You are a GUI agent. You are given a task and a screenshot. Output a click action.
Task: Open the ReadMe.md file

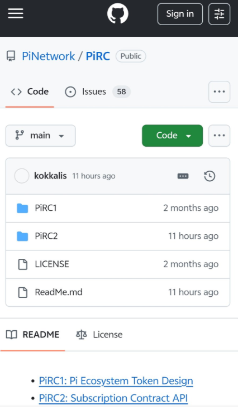coord(59,292)
